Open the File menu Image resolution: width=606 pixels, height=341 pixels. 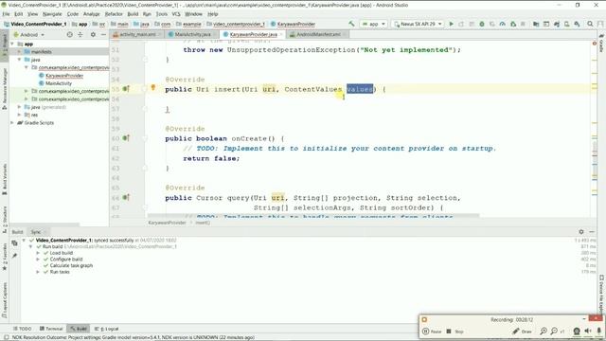tap(7, 14)
